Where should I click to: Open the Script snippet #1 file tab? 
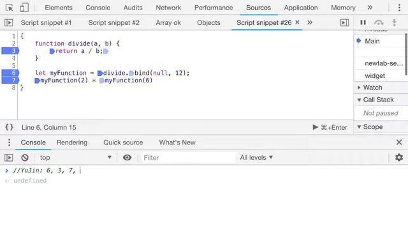46,23
